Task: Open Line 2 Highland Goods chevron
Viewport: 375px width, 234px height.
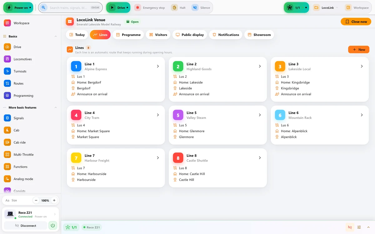Action: 260,66
